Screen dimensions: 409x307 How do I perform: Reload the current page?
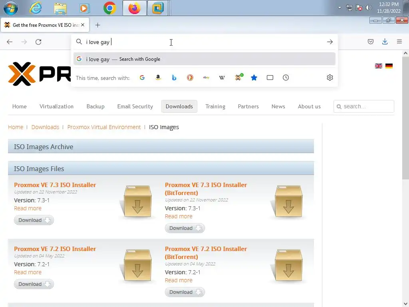[x=38, y=42]
